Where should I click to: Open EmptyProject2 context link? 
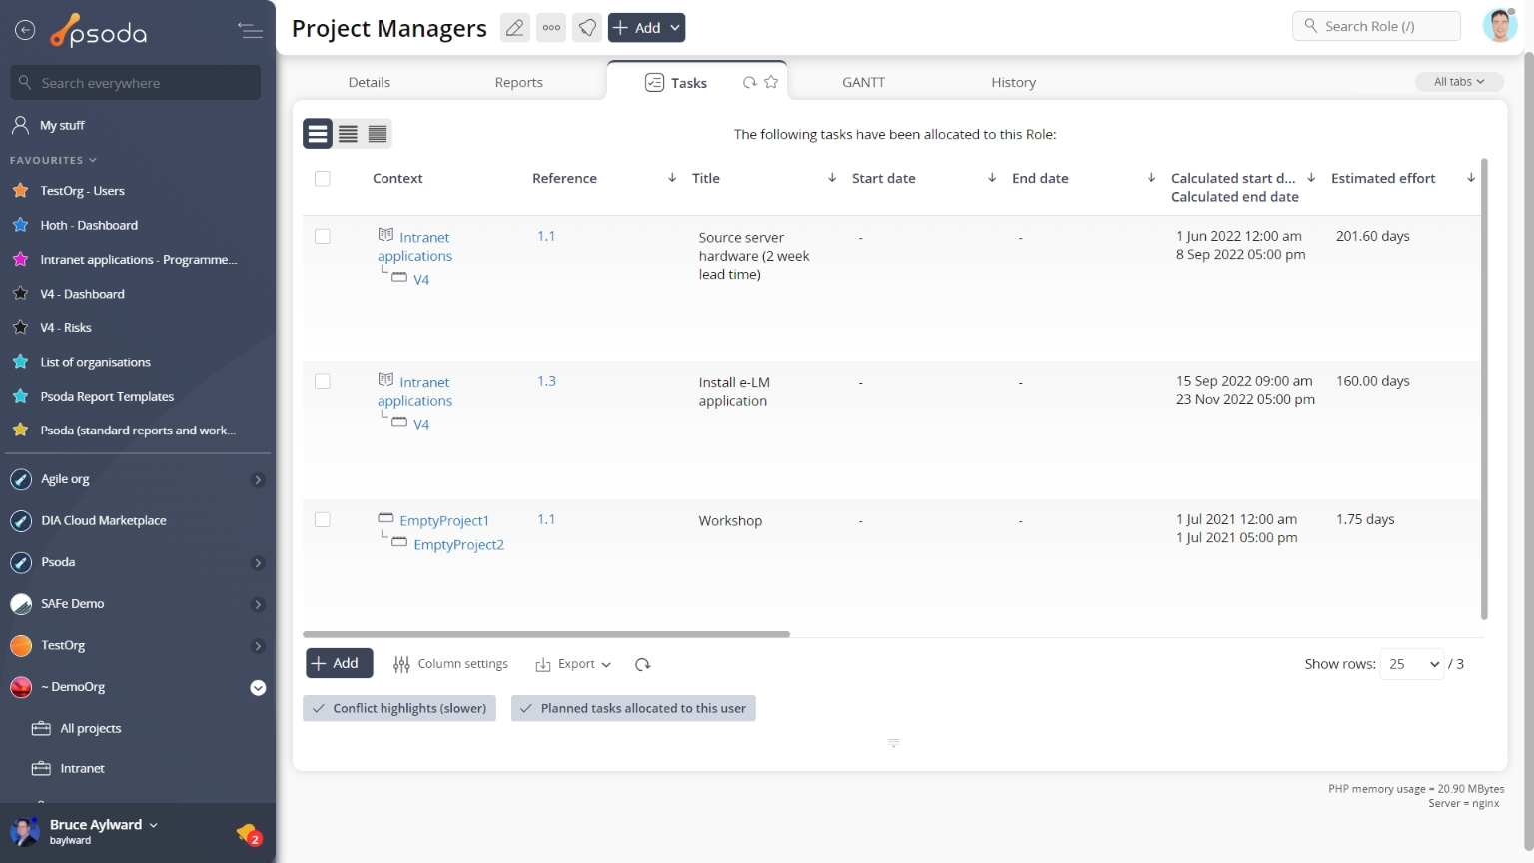(458, 544)
